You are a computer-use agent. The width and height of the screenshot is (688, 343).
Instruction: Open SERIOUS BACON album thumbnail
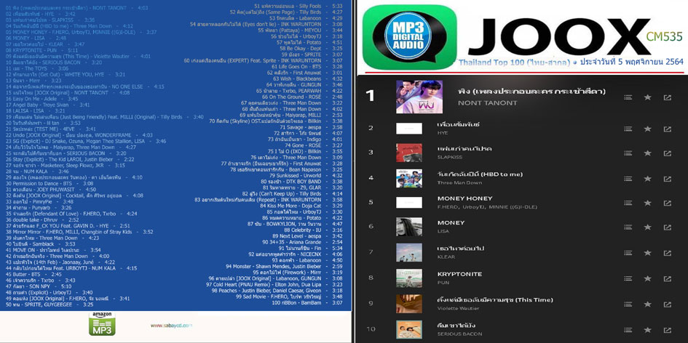409,329
